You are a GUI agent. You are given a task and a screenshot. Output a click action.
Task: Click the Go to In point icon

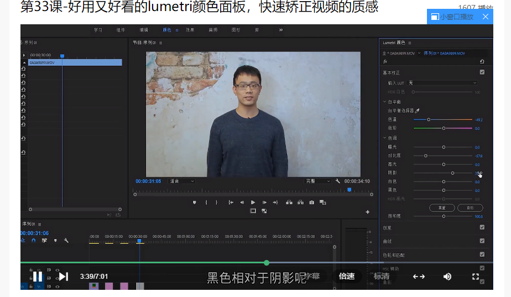coord(231,203)
